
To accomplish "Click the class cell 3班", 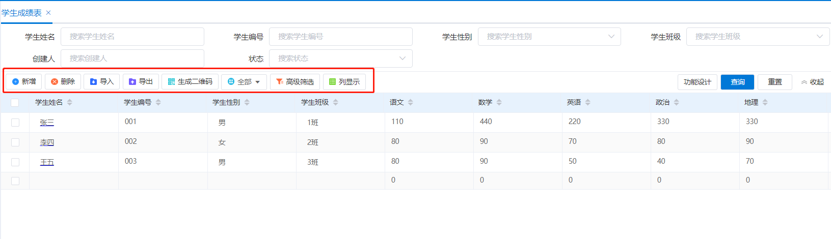I will click(313, 162).
